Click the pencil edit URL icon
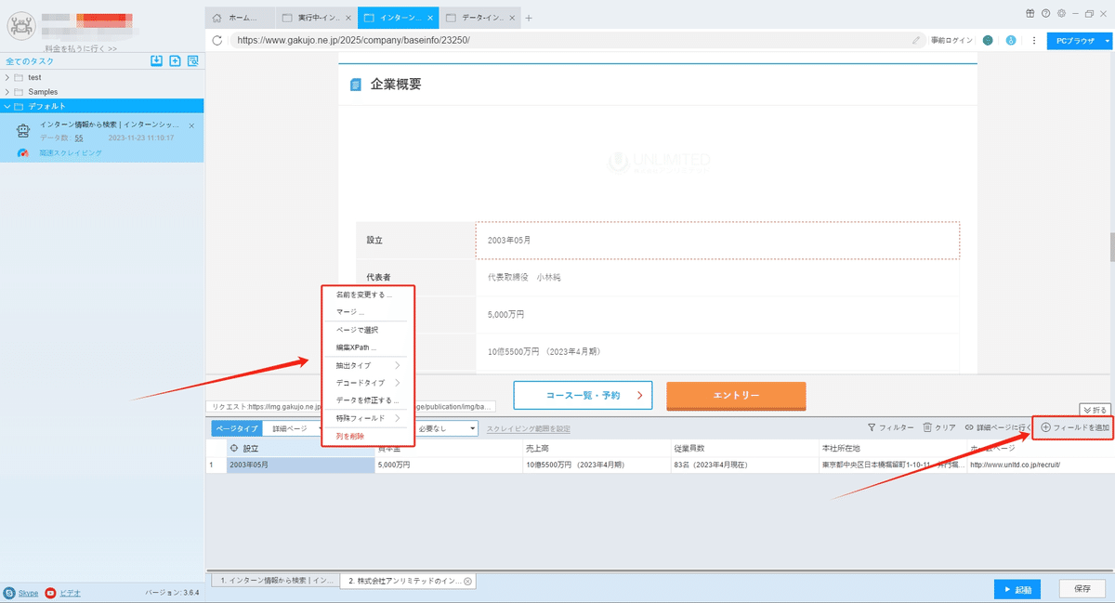This screenshot has height=603, width=1115. click(x=916, y=40)
